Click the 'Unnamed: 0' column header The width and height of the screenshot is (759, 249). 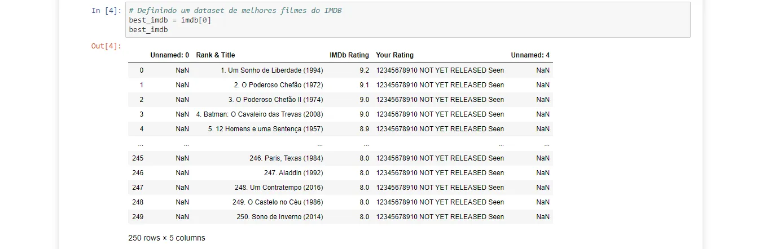(x=170, y=55)
